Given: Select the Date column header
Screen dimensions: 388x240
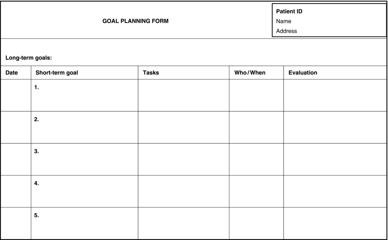Looking at the screenshot, I should (x=12, y=73).
